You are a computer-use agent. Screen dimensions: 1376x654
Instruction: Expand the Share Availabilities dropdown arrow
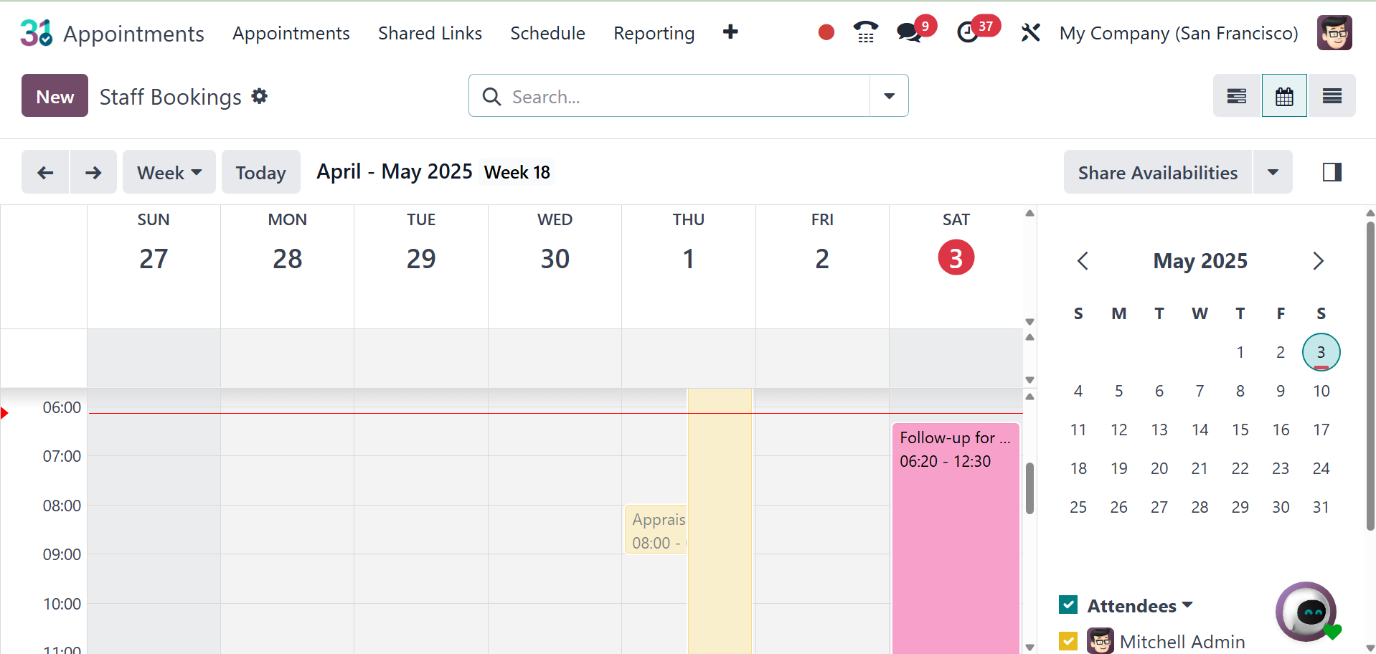1273,172
